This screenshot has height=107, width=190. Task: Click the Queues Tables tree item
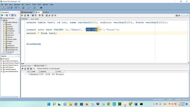(12, 39)
